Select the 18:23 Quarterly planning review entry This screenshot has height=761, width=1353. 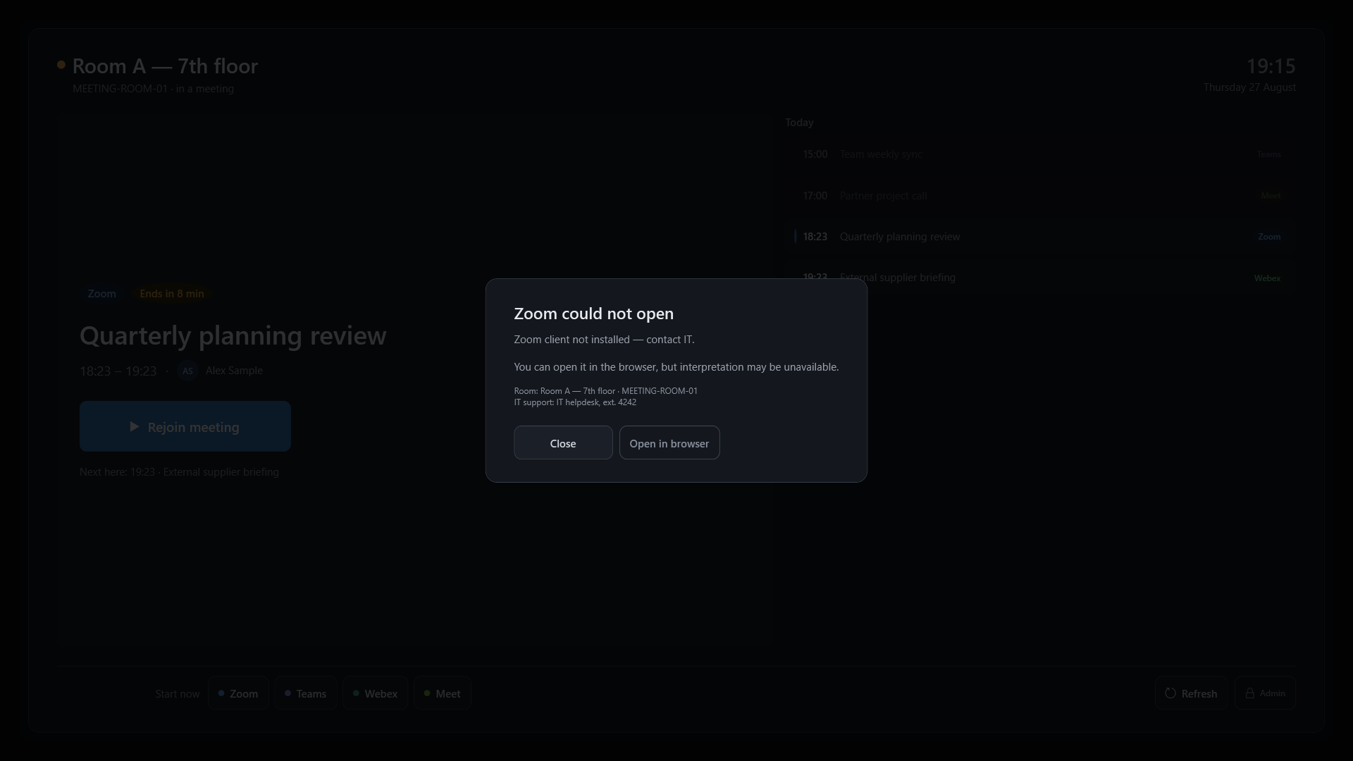point(1040,237)
